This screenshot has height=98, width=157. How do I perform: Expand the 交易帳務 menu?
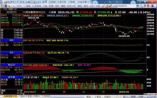[x=37, y=6]
